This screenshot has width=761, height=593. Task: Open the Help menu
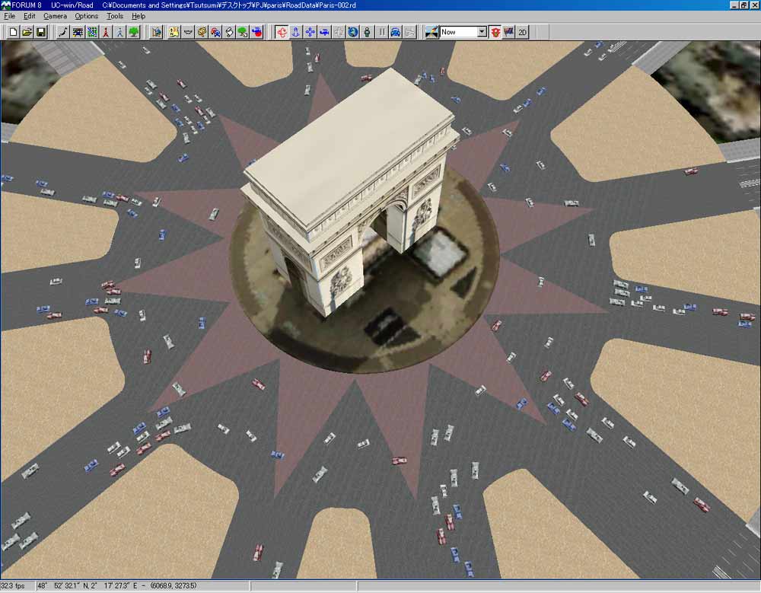(139, 16)
